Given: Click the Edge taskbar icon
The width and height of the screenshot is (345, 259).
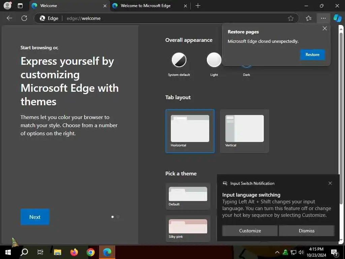Looking at the screenshot, I should [x=107, y=252].
